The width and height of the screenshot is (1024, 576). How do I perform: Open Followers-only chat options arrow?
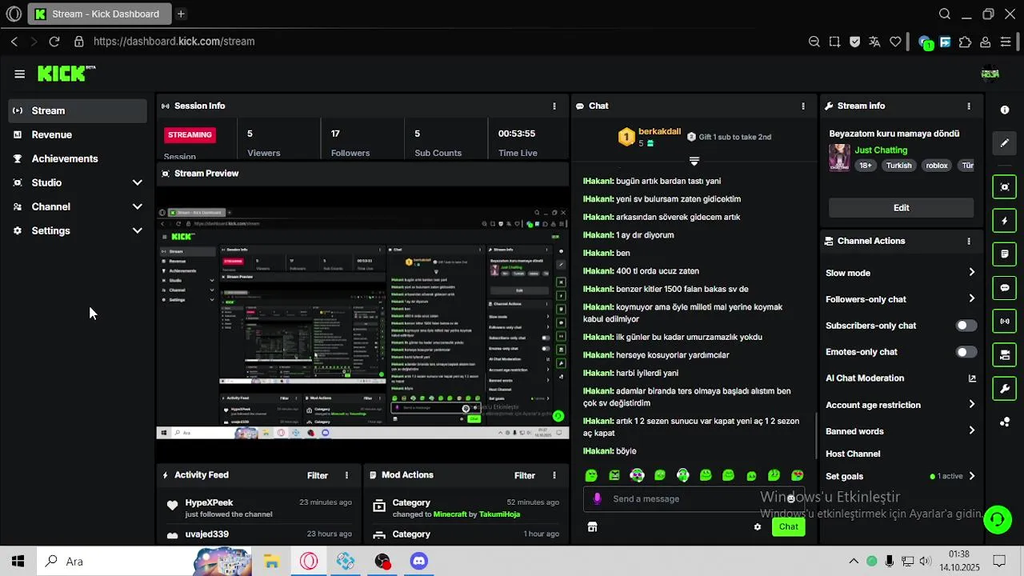[972, 299]
